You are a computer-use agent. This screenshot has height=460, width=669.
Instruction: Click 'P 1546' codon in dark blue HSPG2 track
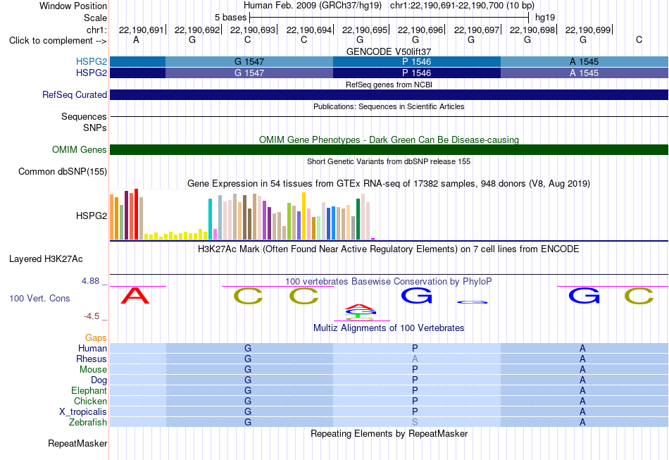416,73
